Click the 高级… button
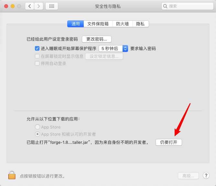The width and height of the screenshot is (216, 186). click(x=188, y=176)
